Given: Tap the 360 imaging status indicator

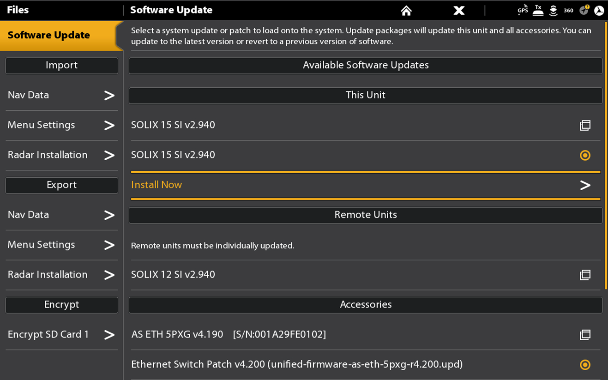Looking at the screenshot, I should click(568, 10).
